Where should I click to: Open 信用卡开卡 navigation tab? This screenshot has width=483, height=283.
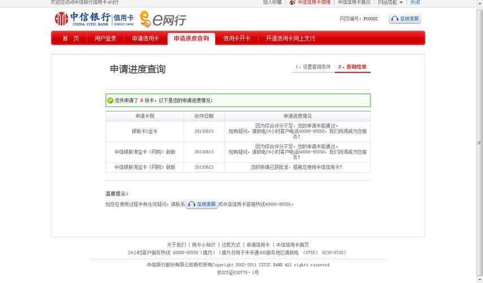236,38
